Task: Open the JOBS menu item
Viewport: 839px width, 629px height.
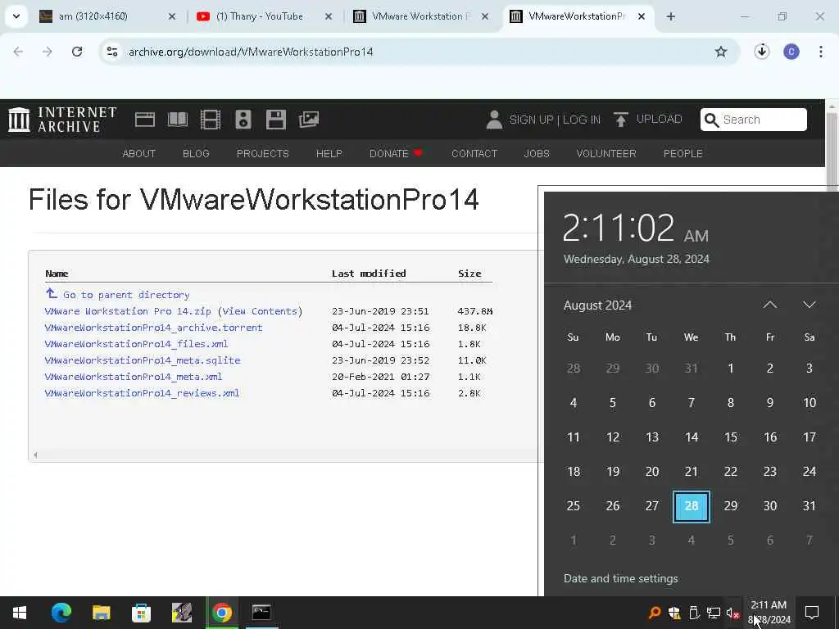Action: pos(537,153)
